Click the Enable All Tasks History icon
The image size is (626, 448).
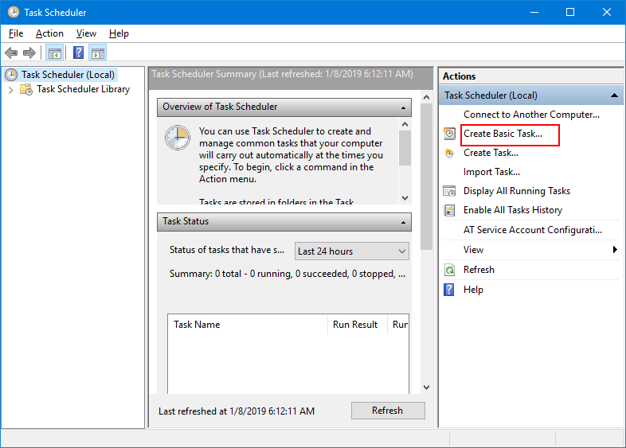449,210
